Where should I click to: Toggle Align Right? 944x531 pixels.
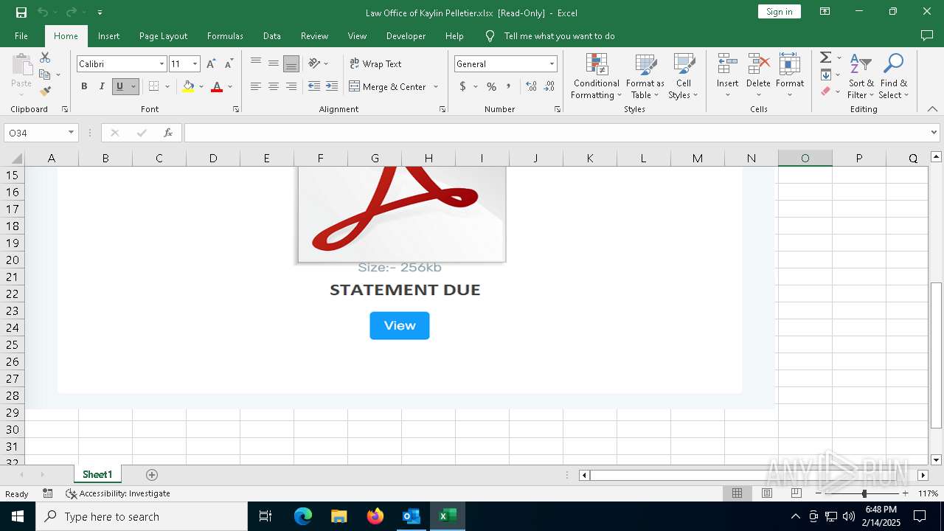point(291,86)
